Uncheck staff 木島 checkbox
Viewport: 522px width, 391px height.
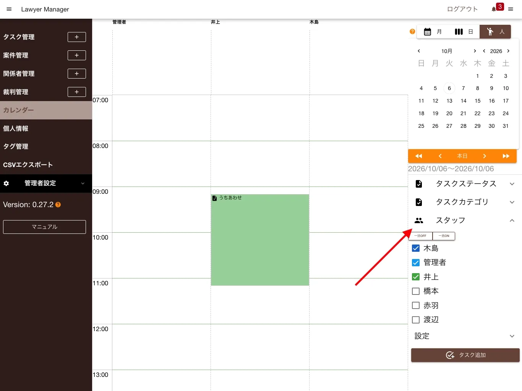click(x=416, y=248)
